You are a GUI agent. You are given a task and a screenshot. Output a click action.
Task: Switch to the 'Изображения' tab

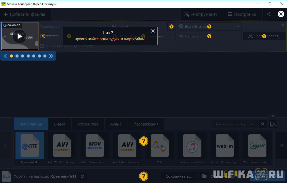pyautogui.click(x=146, y=124)
